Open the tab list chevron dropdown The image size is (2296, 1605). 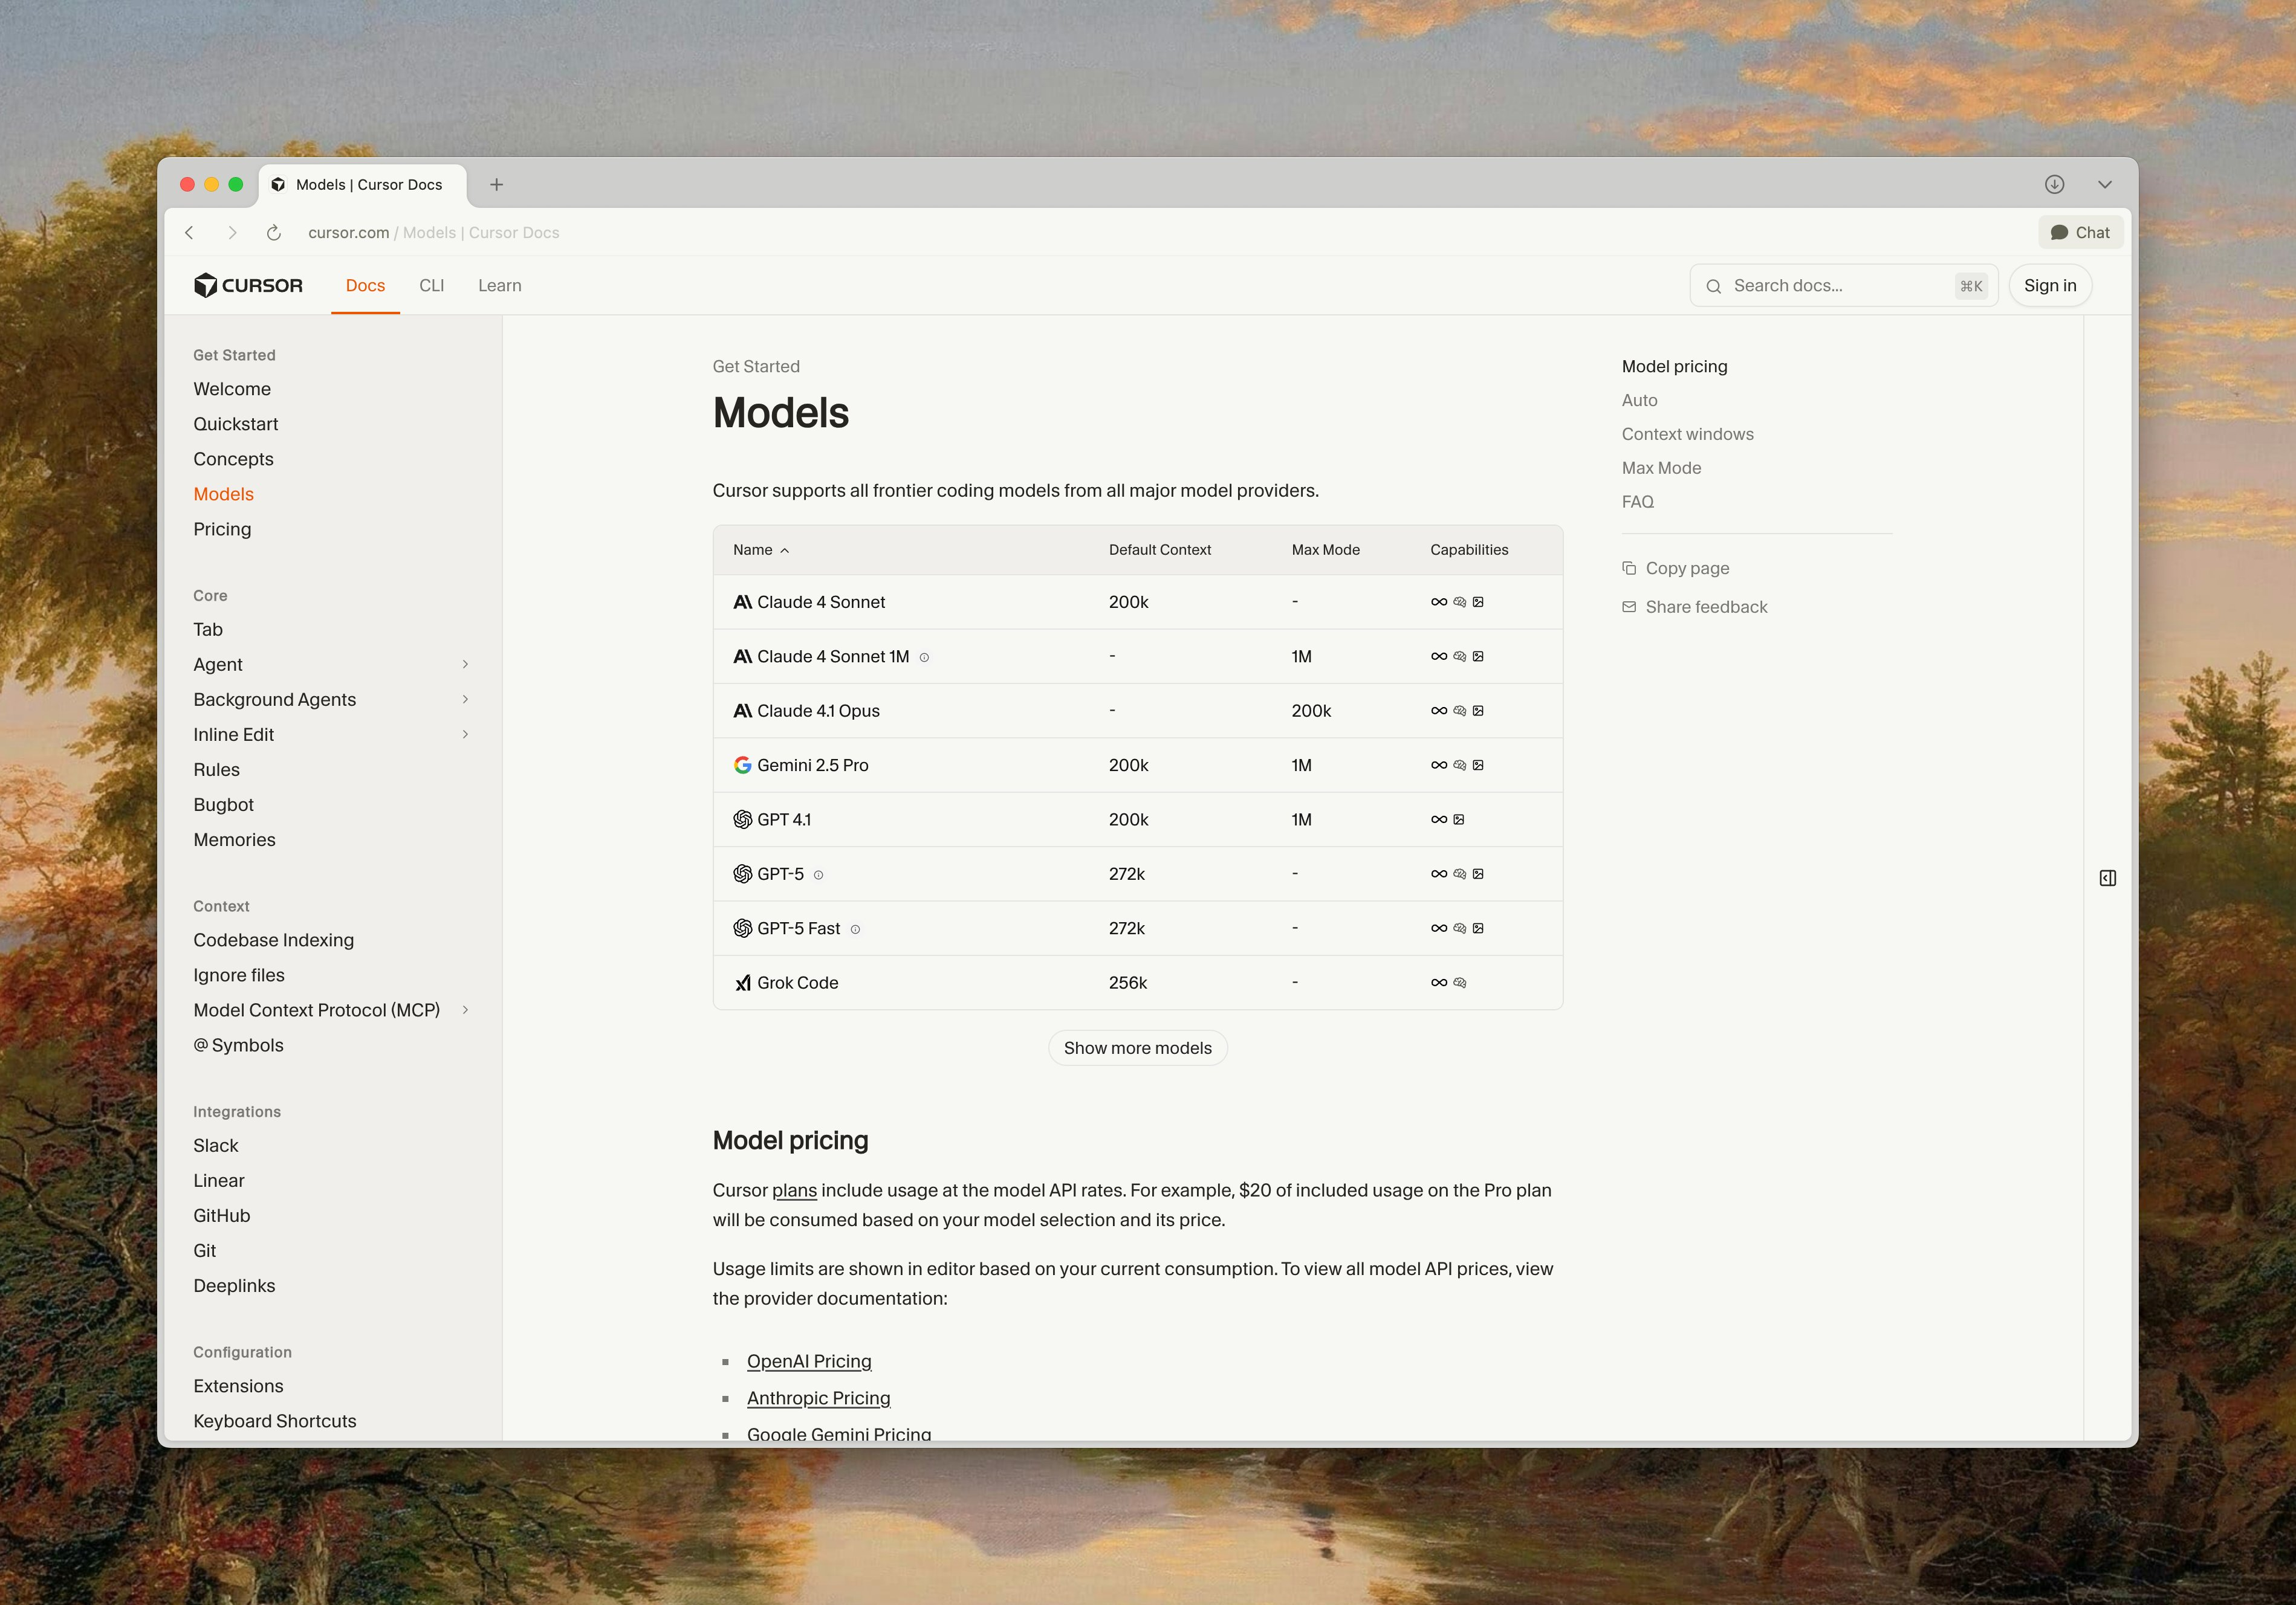pos(2104,184)
